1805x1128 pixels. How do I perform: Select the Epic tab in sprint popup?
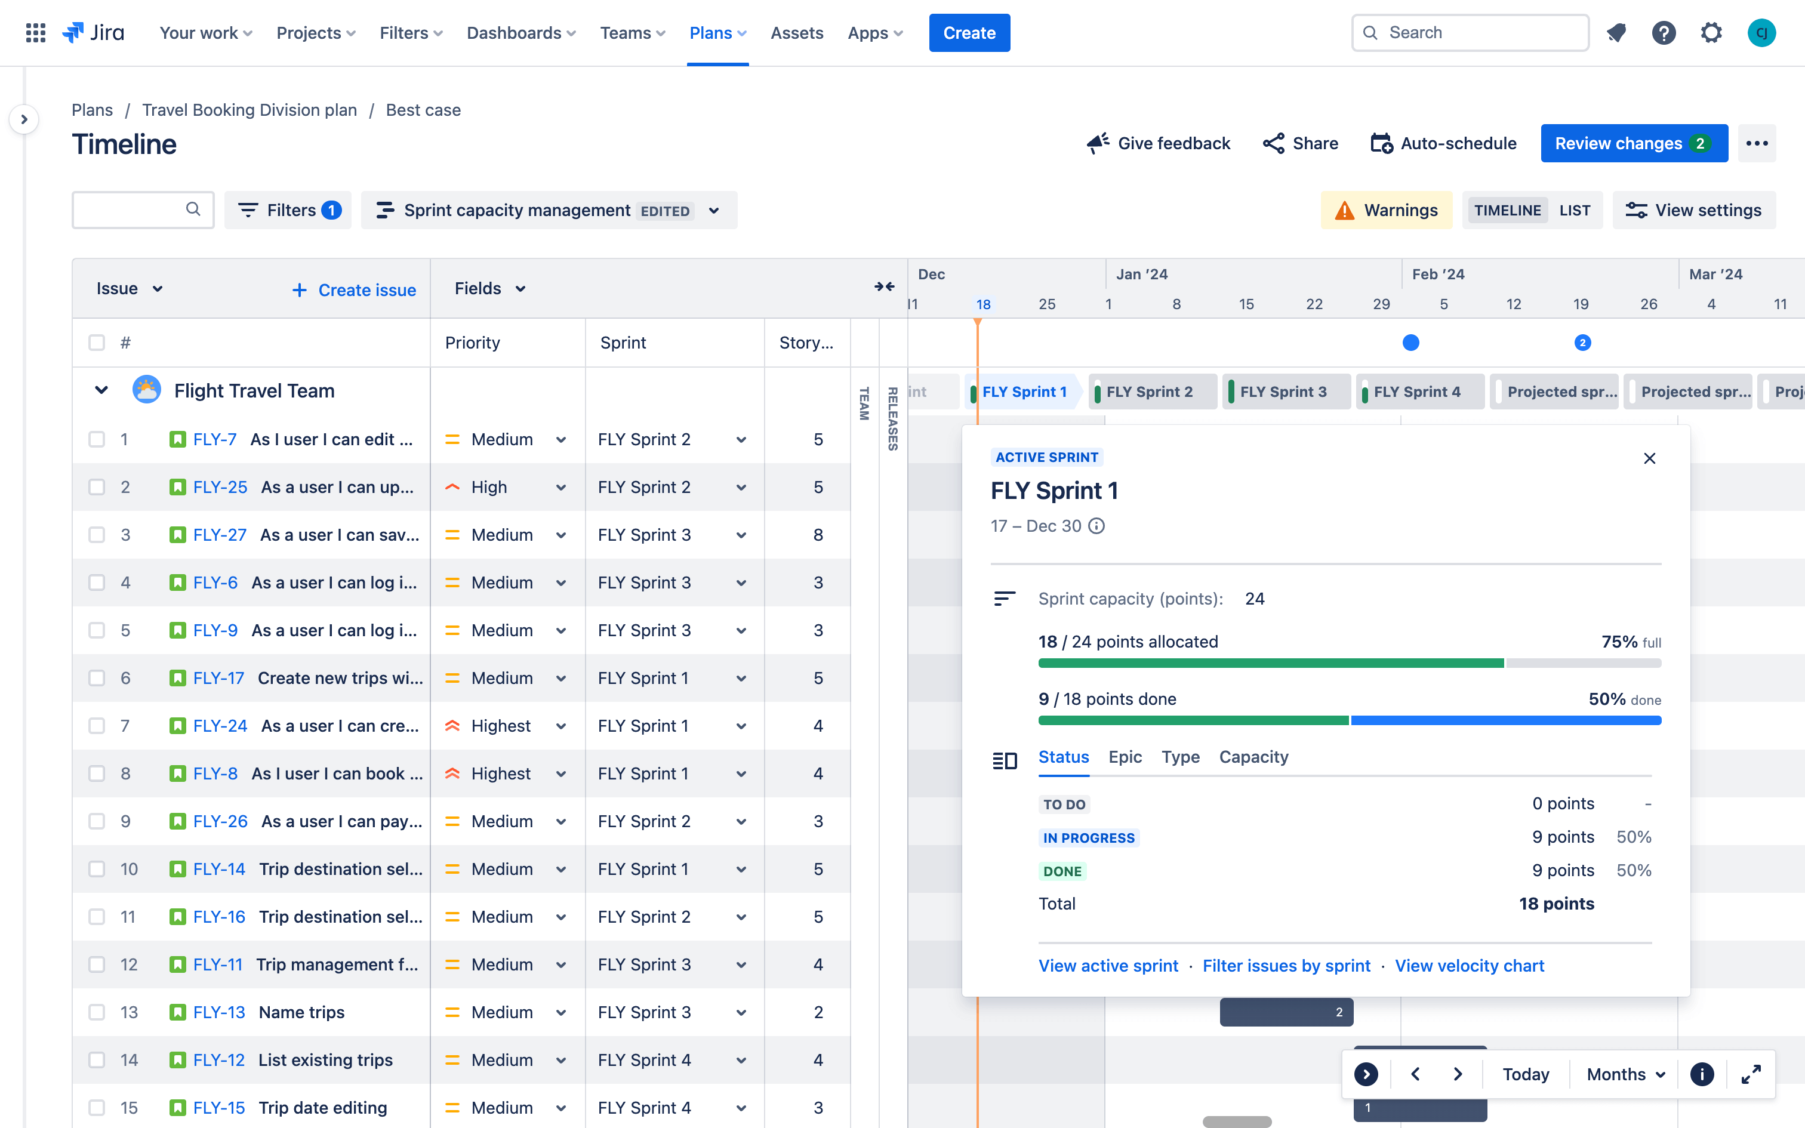[1125, 756]
